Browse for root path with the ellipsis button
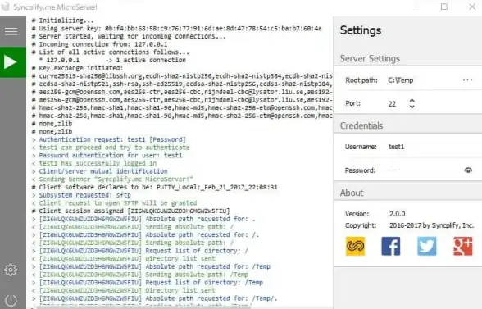Image resolution: width=482 pixels, height=309 pixels. pyautogui.click(x=467, y=80)
